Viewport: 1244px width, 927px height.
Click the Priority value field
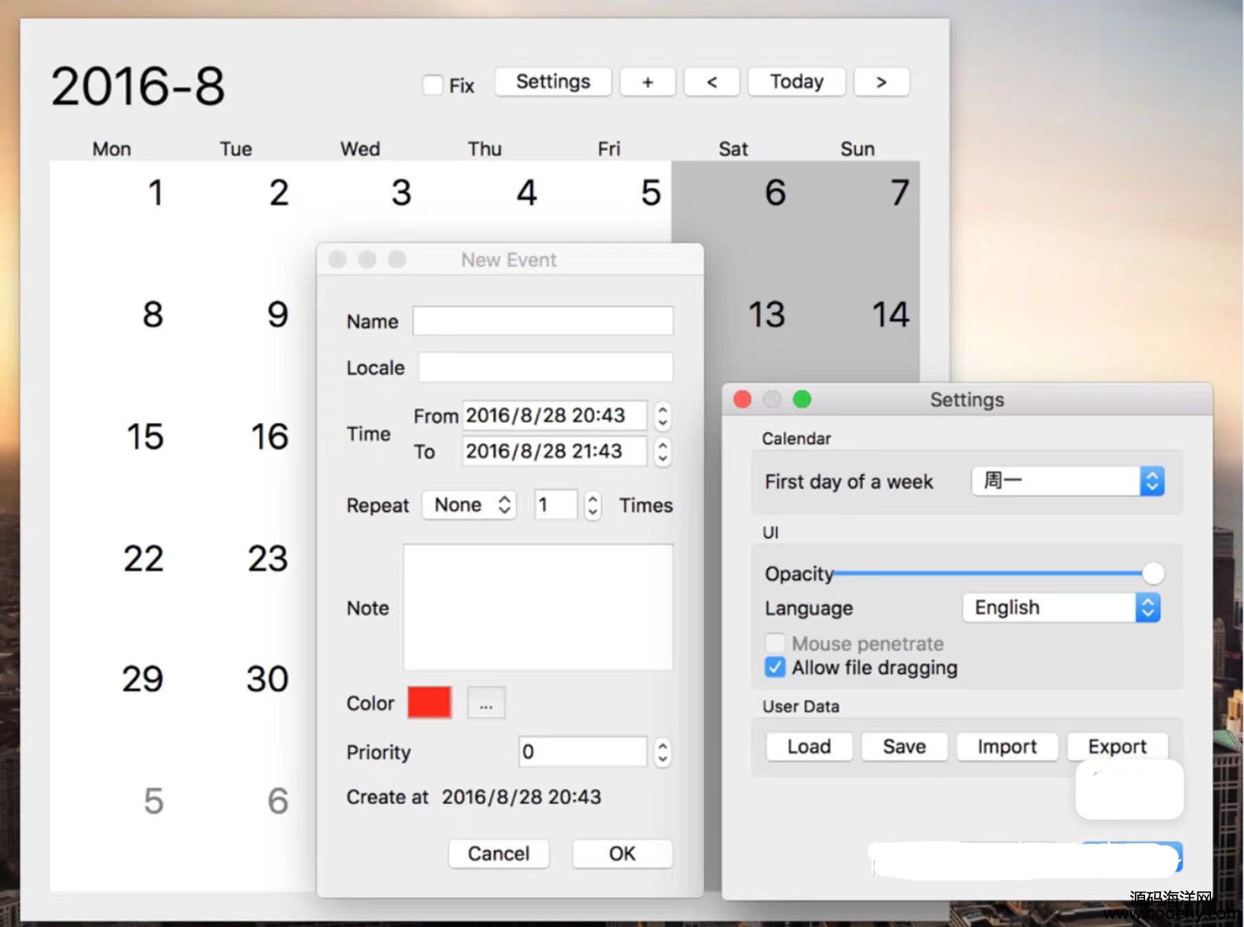click(583, 752)
